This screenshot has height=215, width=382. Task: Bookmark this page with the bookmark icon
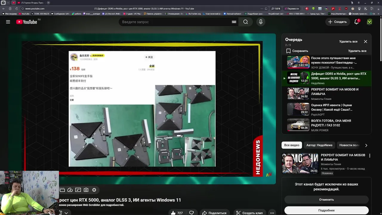pyautogui.click(x=266, y=9)
